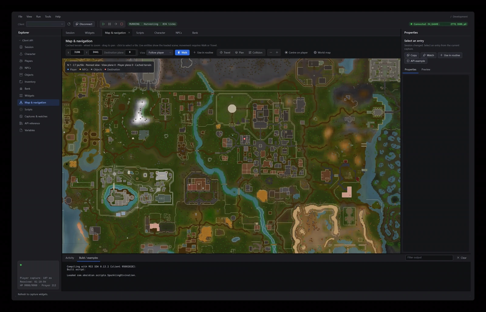Image resolution: width=486 pixels, height=312 pixels.
Task: Zoom in the map with the plus icon
Action: coord(277,53)
